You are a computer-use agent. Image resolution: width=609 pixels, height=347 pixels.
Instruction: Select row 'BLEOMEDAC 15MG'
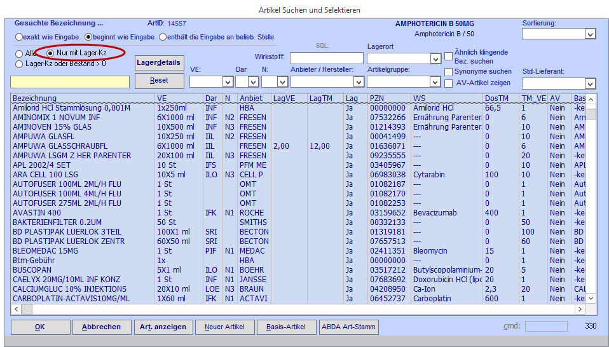tap(298, 251)
